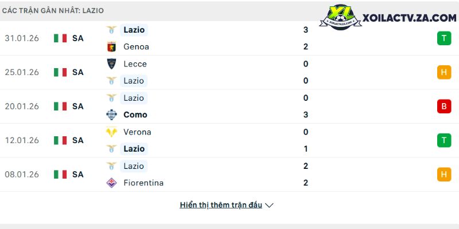Click the green T badge for Verona–Lazio

[444, 140]
